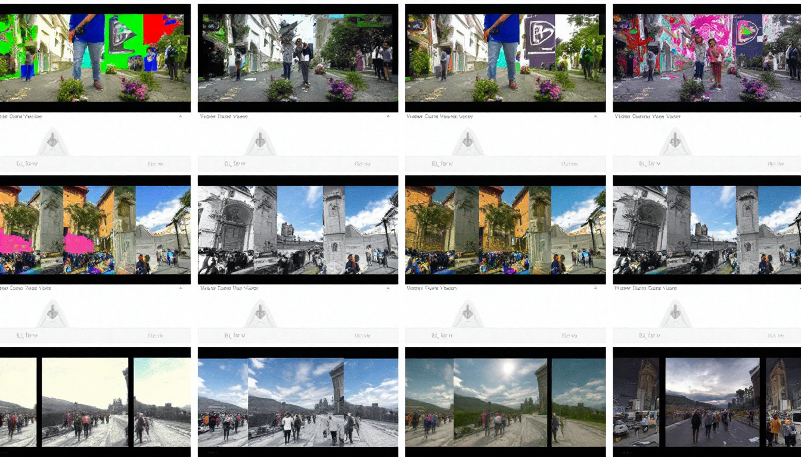Click the triangular arrow icon under the green-segmented street image
The image size is (801, 457).
point(53,142)
